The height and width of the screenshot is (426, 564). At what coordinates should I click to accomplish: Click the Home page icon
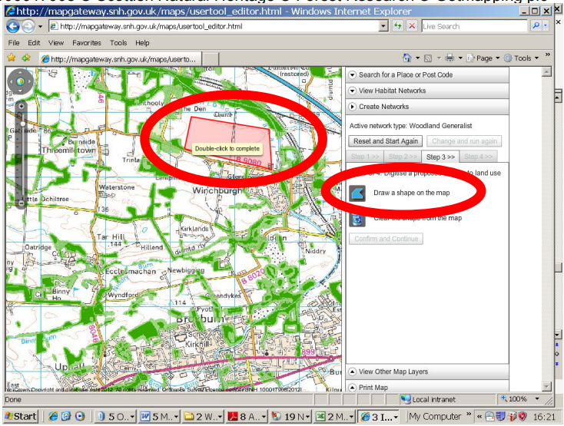coord(406,58)
